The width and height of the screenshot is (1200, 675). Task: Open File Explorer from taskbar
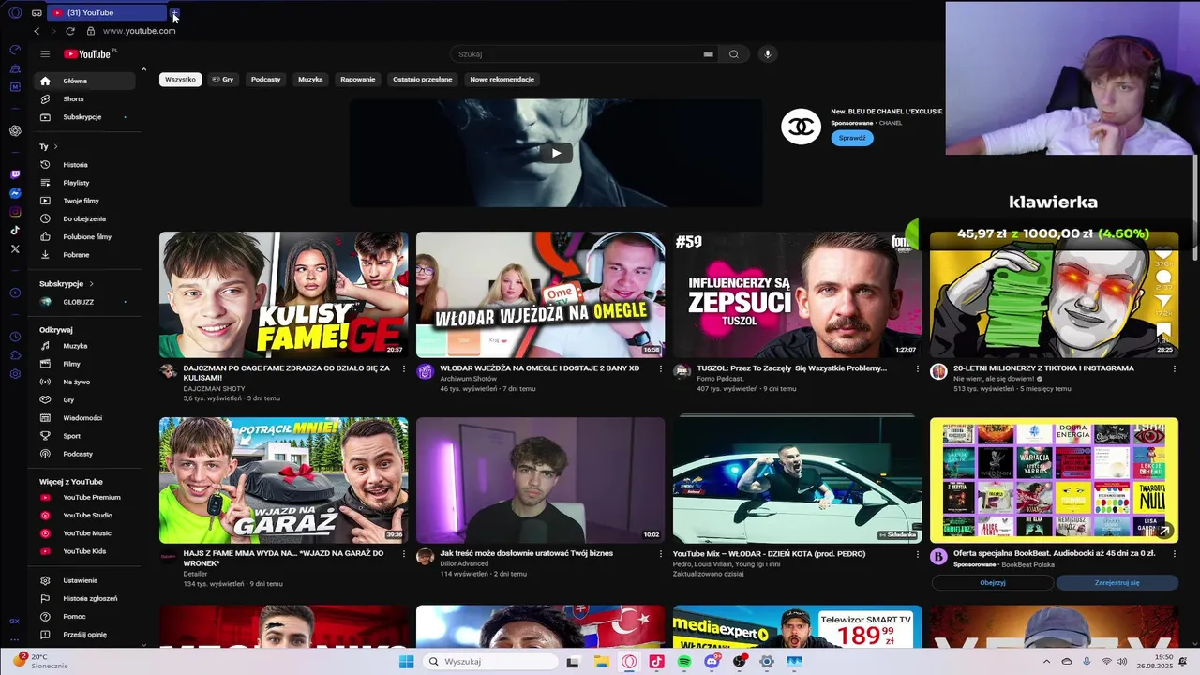tap(602, 662)
